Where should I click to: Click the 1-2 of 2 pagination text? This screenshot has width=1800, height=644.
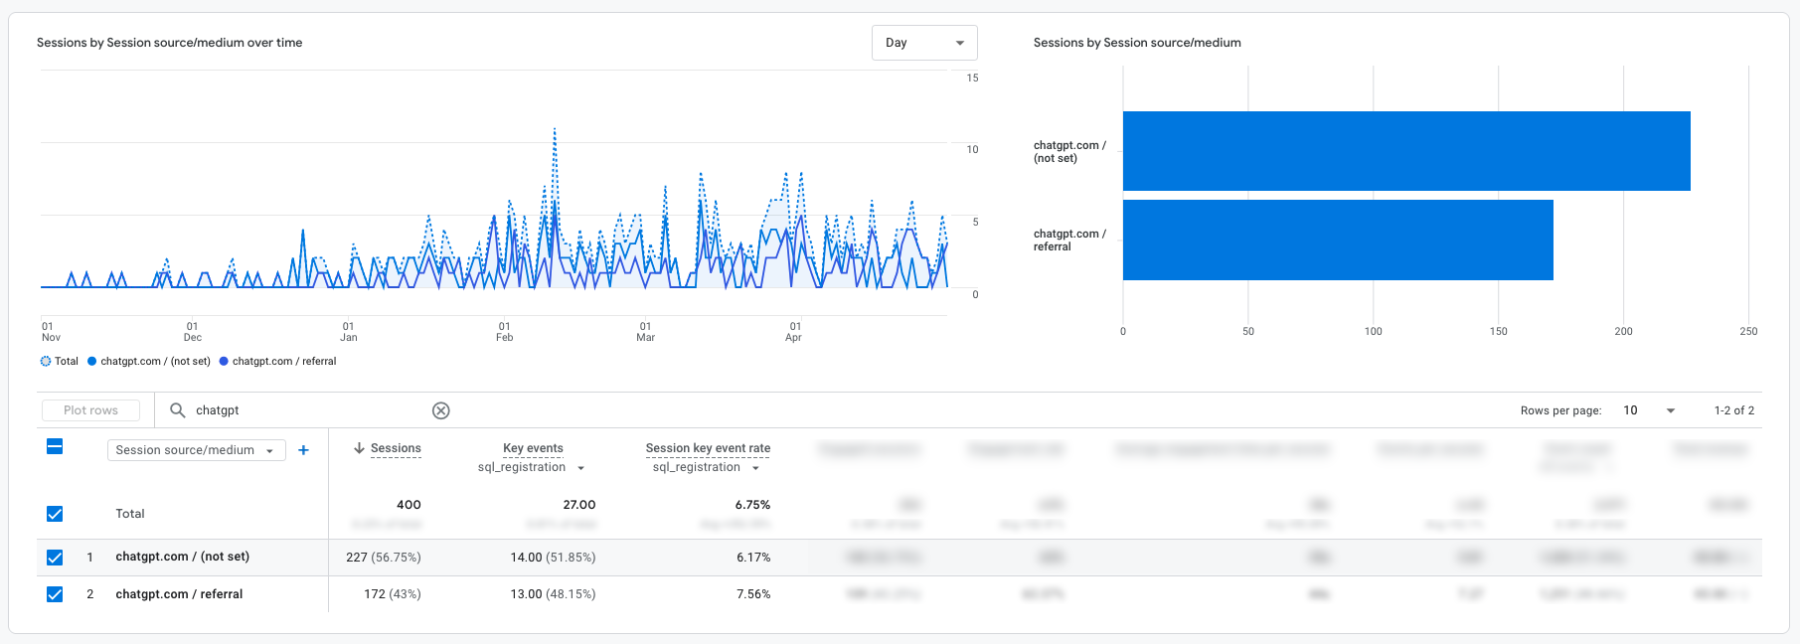pyautogui.click(x=1734, y=410)
